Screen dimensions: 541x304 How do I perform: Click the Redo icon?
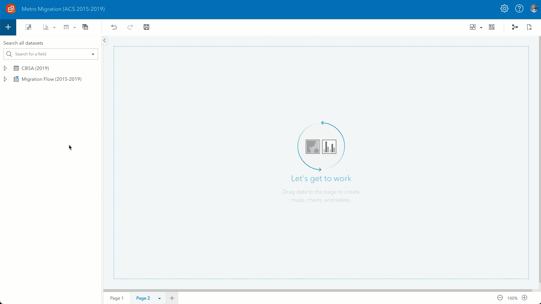[130, 27]
